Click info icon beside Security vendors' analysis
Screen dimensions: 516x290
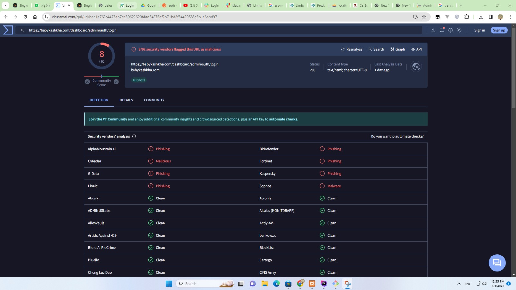(134, 136)
